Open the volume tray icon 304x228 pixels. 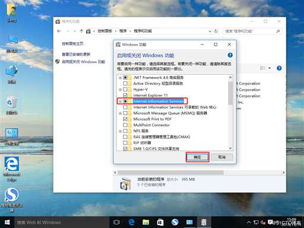(x=263, y=223)
